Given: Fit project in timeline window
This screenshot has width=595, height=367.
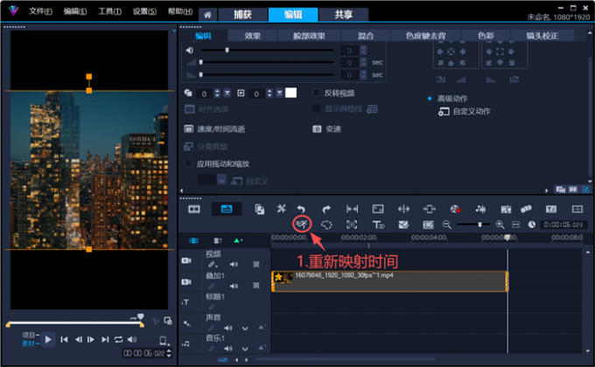Looking at the screenshot, I should [x=516, y=225].
